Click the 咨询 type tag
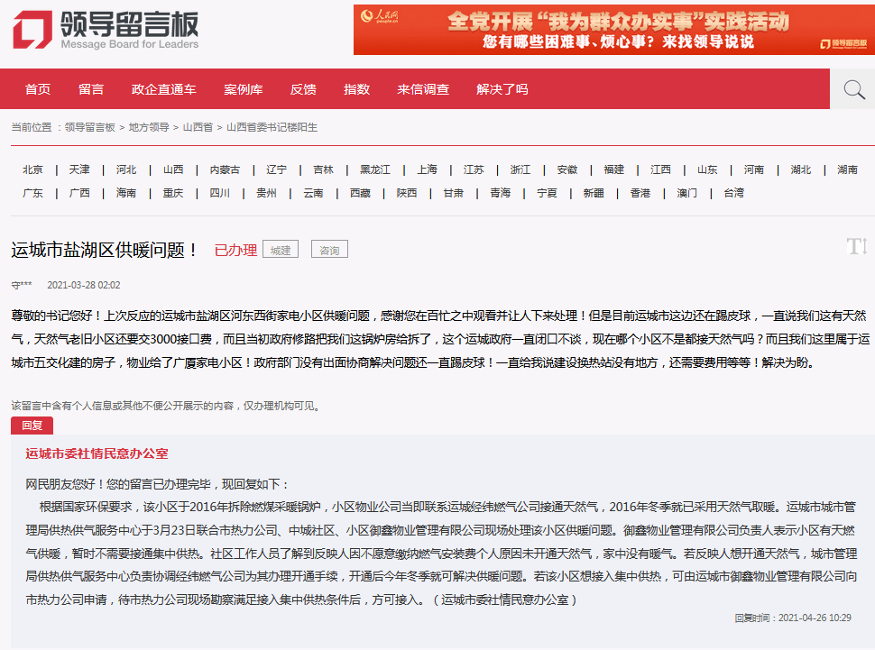Viewport: 875px width, 650px height. [329, 250]
